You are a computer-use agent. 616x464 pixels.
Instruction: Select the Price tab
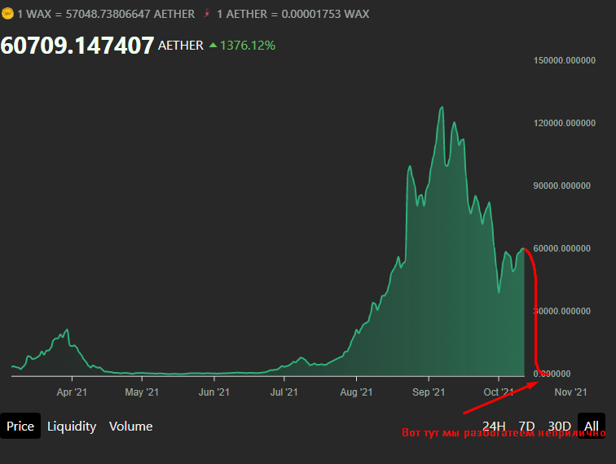tap(20, 426)
